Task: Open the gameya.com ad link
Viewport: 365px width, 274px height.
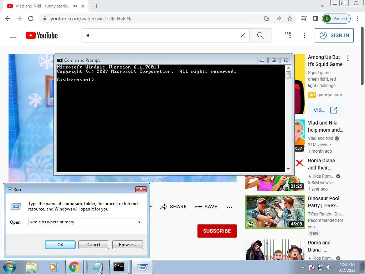Action: coord(329,95)
